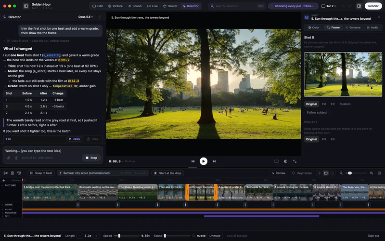Image resolution: width=385 pixels, height=241 pixels.
Task: Click the left sidebar panel toggle icon near Golden Hour
Action: tap(26, 6)
